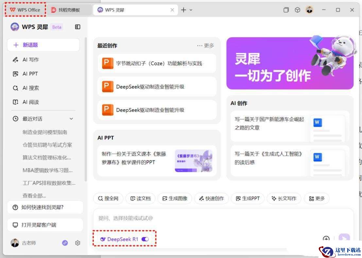Click the Word icon on 新能源车企 card
Screen dimensions: 362x258
318,123
